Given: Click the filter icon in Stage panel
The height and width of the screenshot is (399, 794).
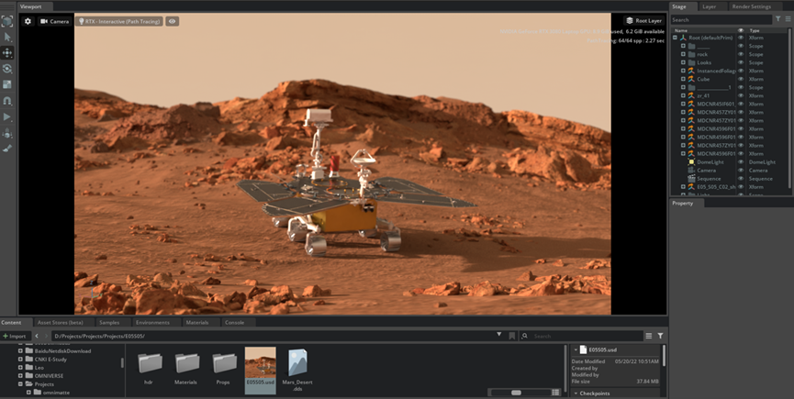Looking at the screenshot, I should click(777, 19).
